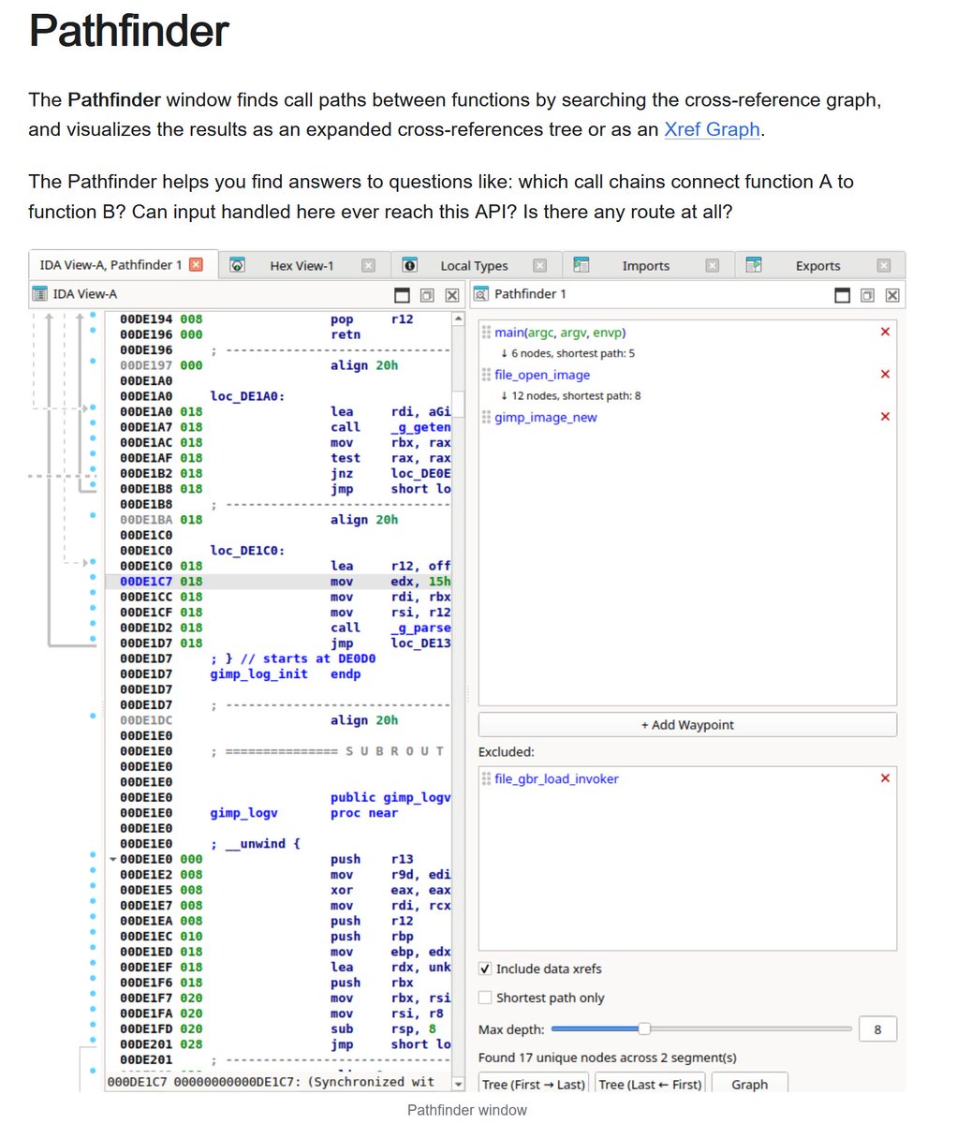The height and width of the screenshot is (1124, 957).
Task: Close the Pathfinder 1 panel
Action: click(x=891, y=295)
